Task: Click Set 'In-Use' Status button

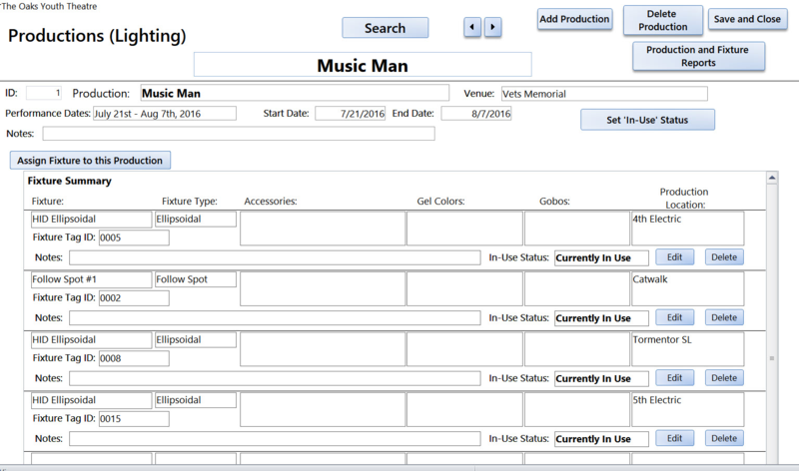Action: pyautogui.click(x=647, y=120)
